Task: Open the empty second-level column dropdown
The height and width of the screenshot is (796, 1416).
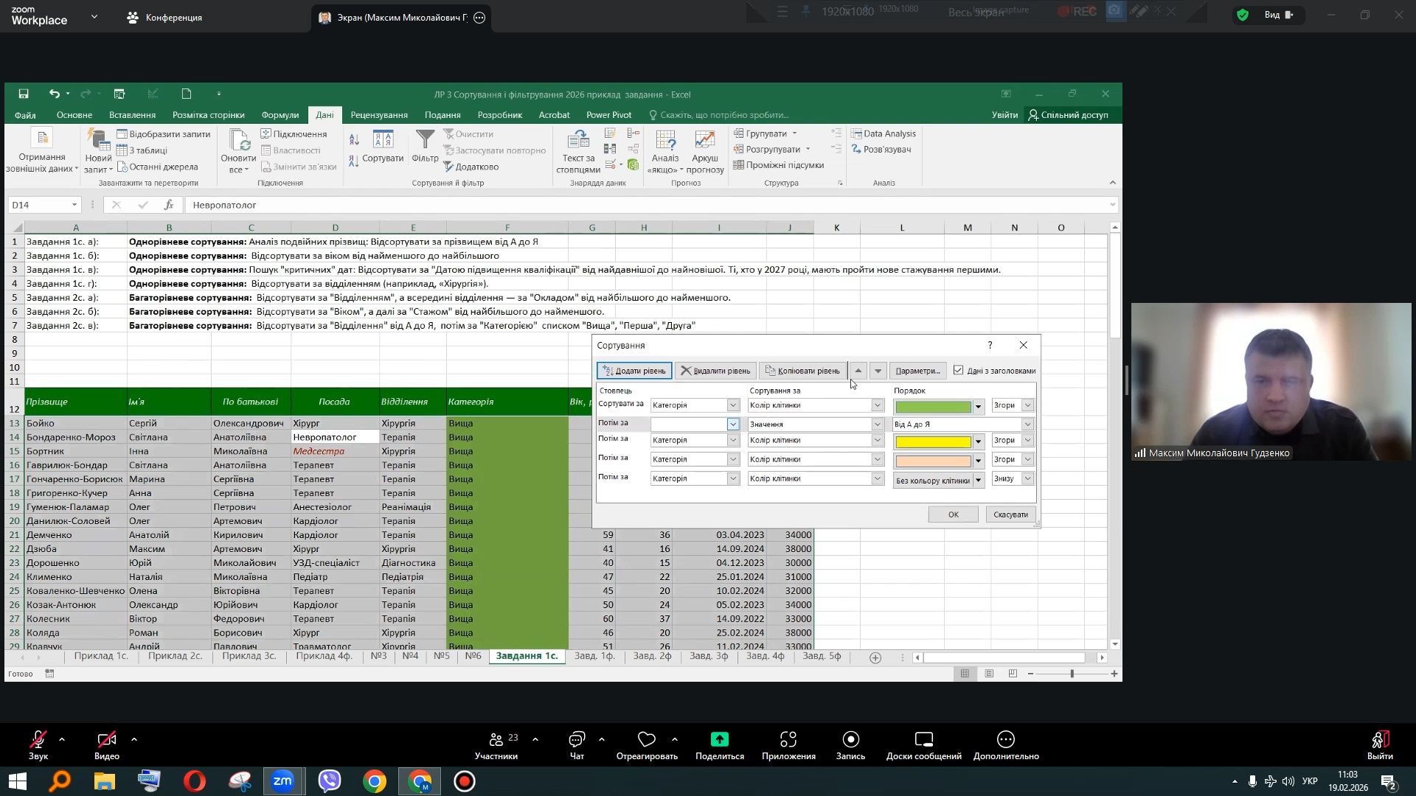Action: click(x=732, y=425)
